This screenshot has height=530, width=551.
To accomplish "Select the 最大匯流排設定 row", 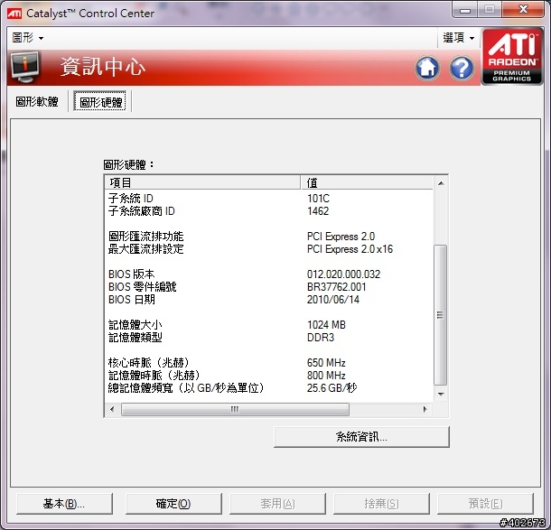I will 269,249.
